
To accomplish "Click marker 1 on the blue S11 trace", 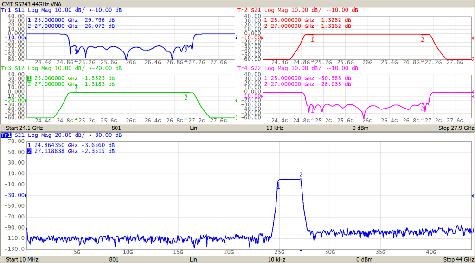I will tap(76, 51).
